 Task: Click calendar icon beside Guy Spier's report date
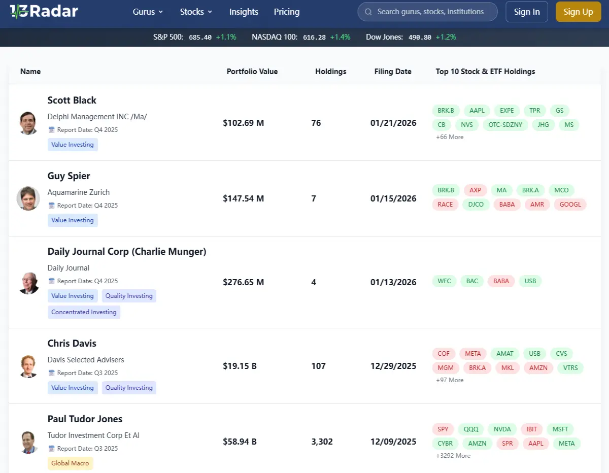tap(51, 206)
